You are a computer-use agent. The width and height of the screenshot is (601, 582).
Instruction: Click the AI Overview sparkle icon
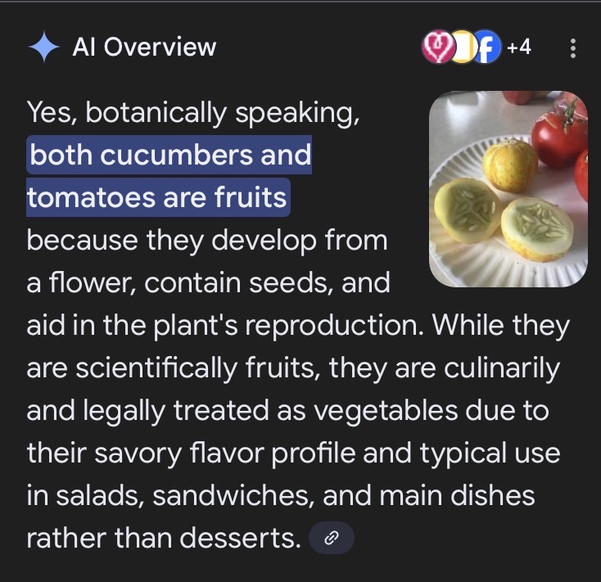(x=43, y=48)
